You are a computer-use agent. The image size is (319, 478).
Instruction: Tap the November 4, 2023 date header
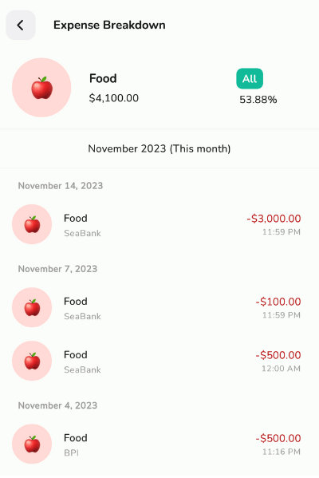click(57, 405)
